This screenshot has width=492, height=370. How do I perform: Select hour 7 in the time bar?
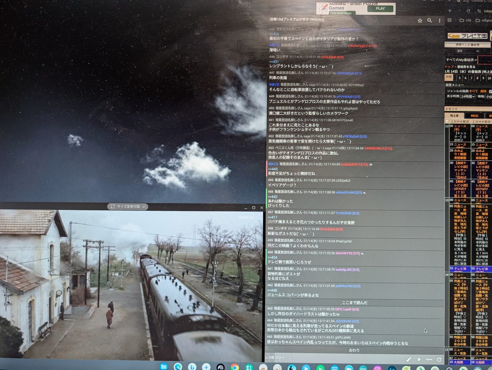pyautogui.click(x=471, y=78)
